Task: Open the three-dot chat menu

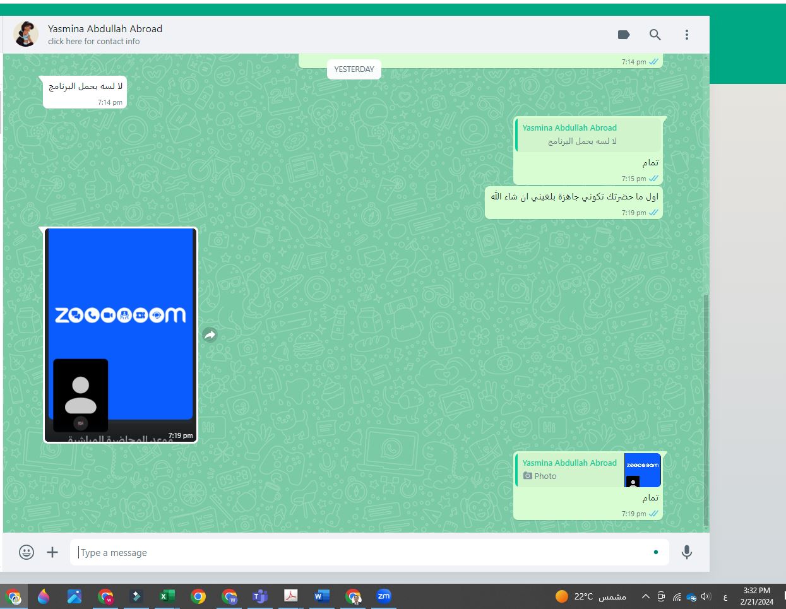Action: coord(687,35)
